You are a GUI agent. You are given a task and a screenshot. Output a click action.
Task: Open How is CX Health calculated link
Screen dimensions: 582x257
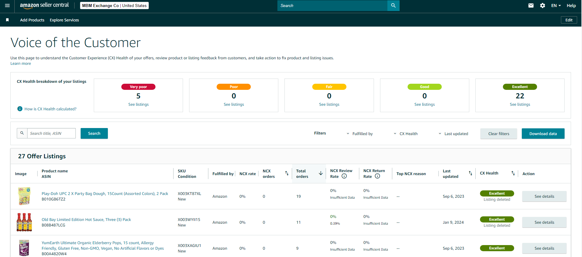point(50,109)
